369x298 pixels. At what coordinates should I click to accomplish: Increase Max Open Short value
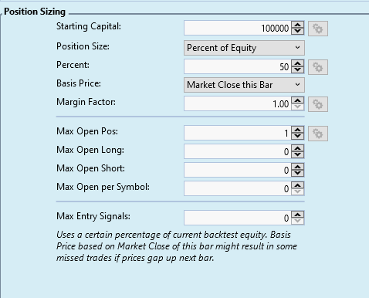pos(298,168)
